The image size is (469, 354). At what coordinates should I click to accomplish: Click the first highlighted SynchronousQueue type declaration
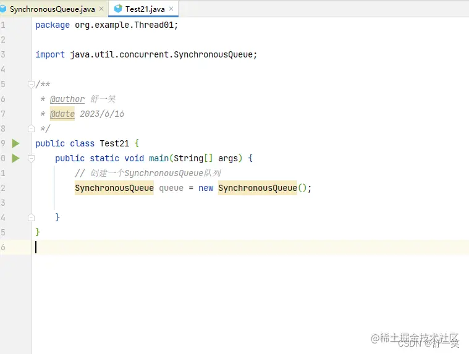[114, 188]
